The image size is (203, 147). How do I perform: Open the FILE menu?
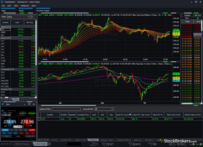tap(3, 6)
